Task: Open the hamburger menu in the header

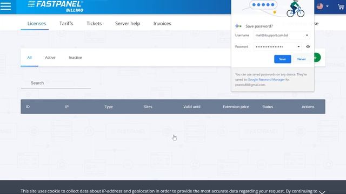Action: tap(6, 6)
